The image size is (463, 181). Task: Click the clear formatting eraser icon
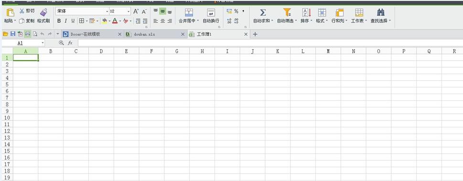click(x=126, y=21)
